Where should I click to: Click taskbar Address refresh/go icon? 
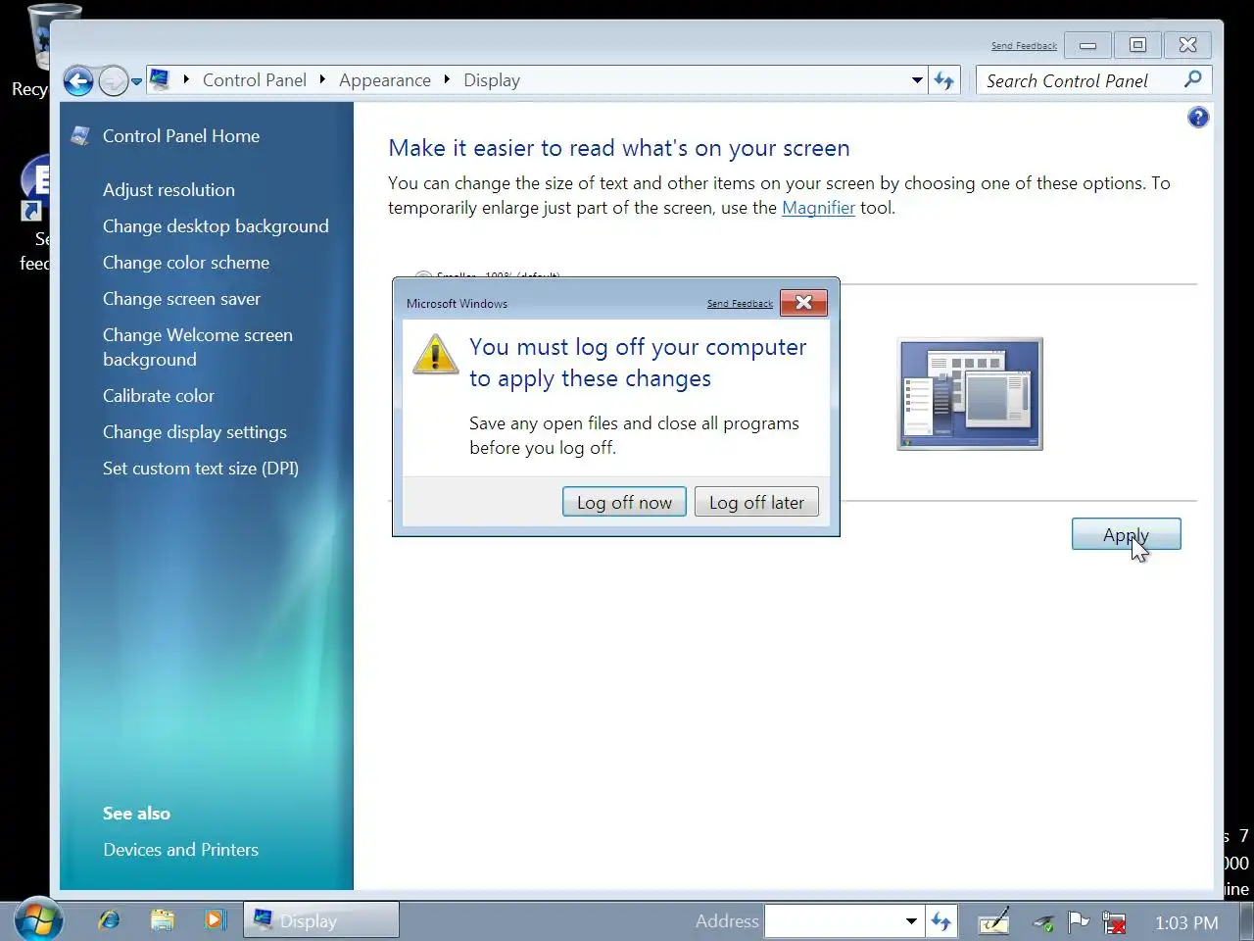[x=940, y=921]
